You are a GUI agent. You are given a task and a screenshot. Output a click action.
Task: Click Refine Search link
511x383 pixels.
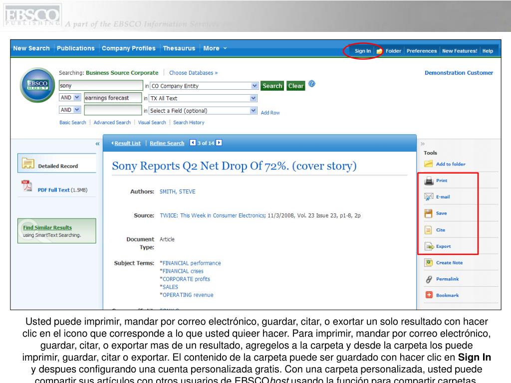click(x=167, y=143)
